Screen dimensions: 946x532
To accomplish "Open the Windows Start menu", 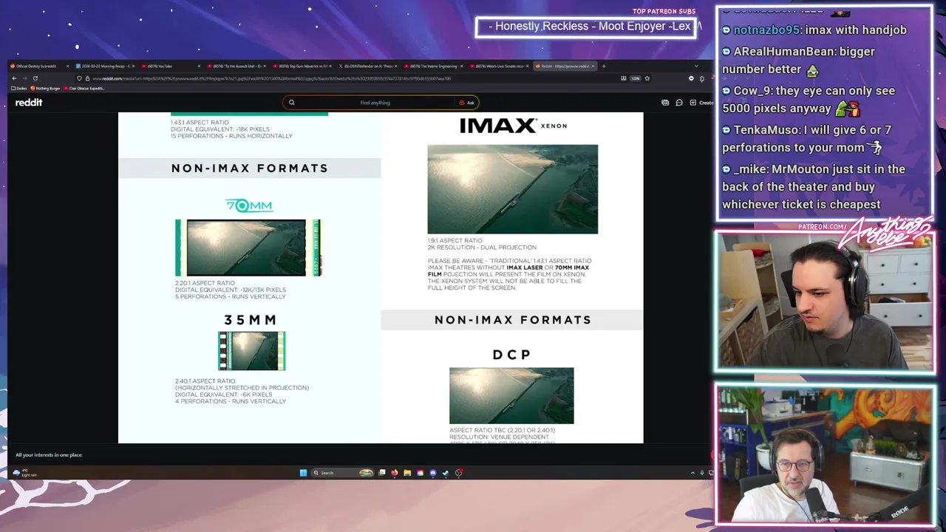I will click(303, 473).
